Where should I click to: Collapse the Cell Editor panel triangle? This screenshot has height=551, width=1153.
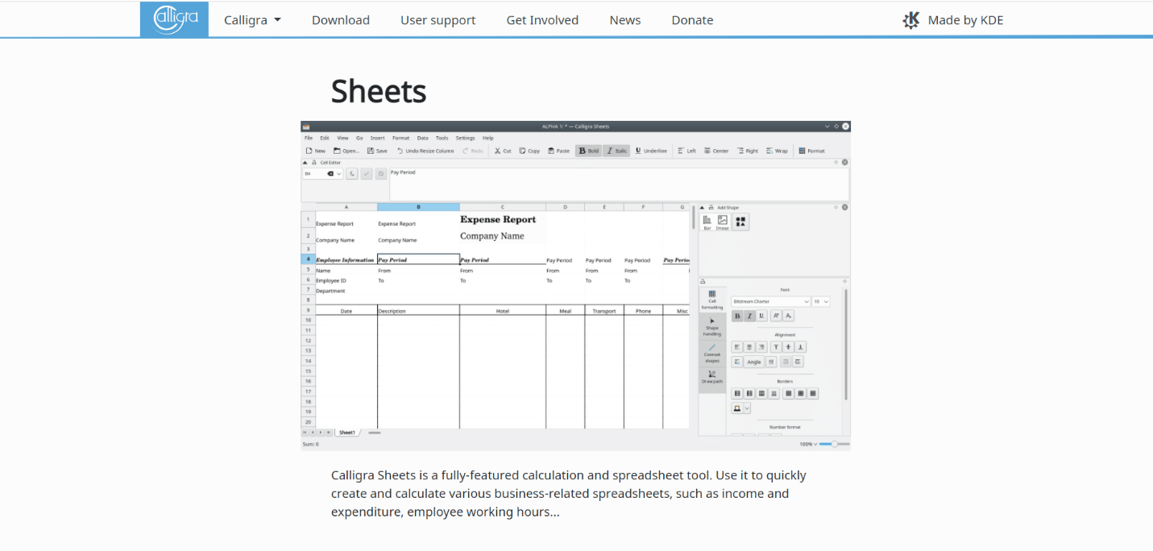(x=305, y=162)
